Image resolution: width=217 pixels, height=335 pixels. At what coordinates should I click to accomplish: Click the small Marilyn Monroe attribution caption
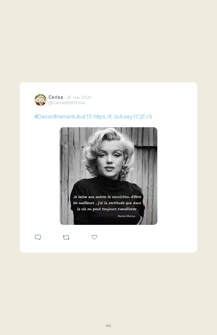coord(126,216)
